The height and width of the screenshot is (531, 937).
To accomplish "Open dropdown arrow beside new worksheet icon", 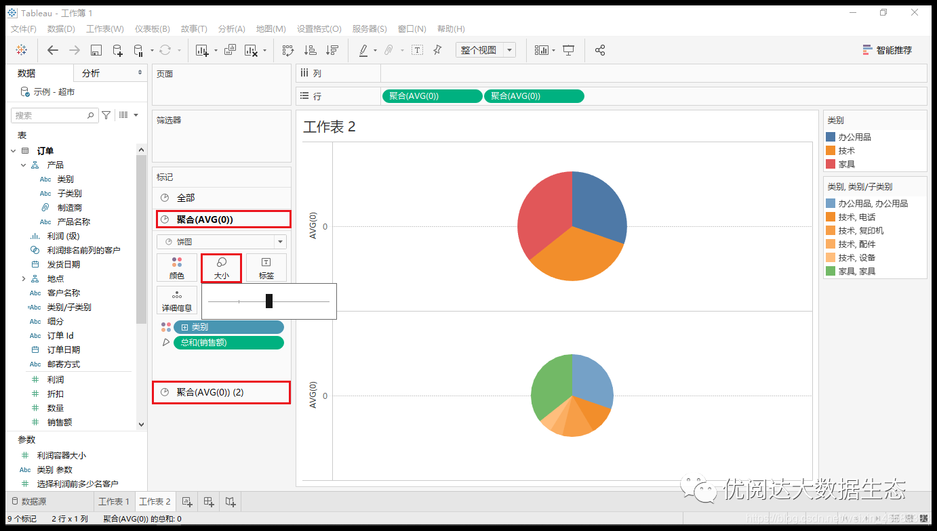I will tap(216, 50).
